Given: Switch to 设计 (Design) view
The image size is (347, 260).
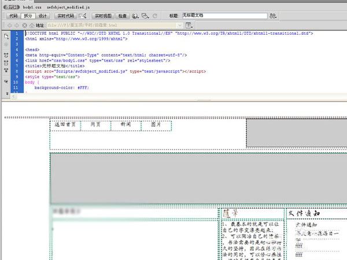Looking at the screenshot, I should point(42,16).
